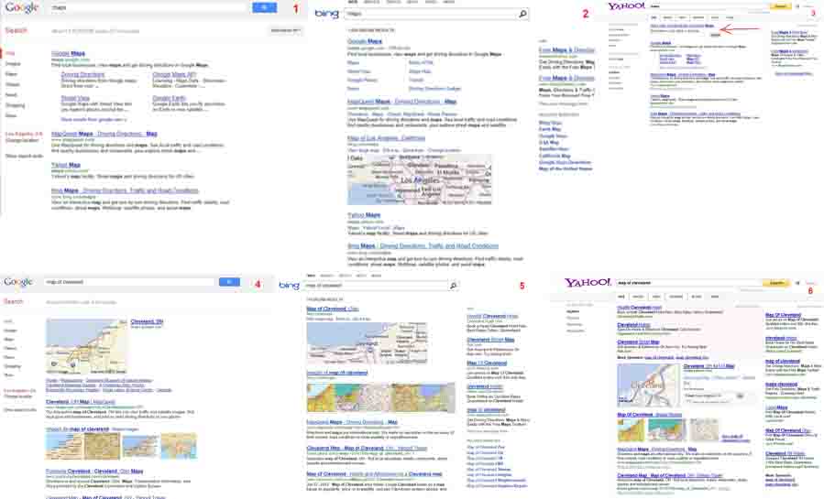This screenshot has height=499, width=824.
Task: Select Videos in Google panel 1 sidebar
Action: [13, 84]
